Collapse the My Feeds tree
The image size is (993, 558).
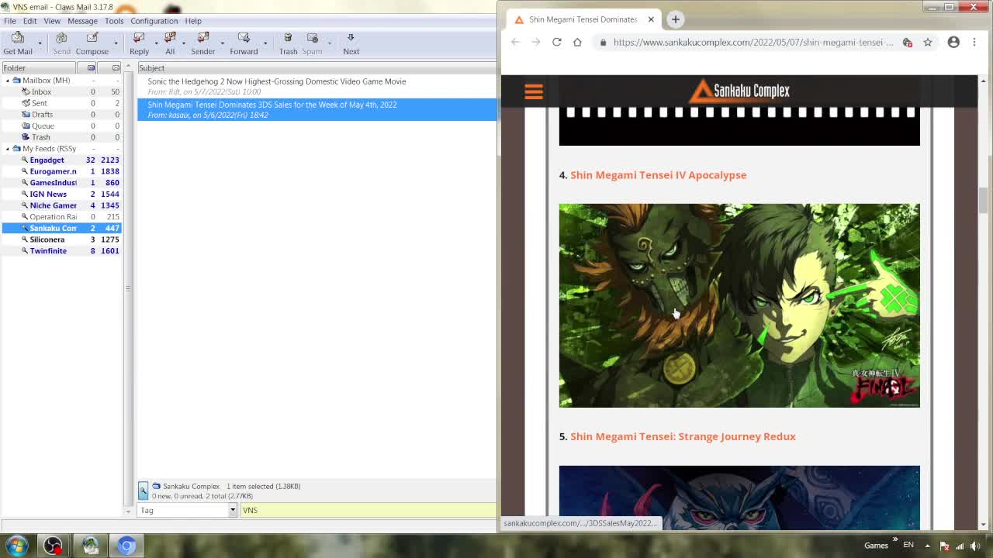8,149
